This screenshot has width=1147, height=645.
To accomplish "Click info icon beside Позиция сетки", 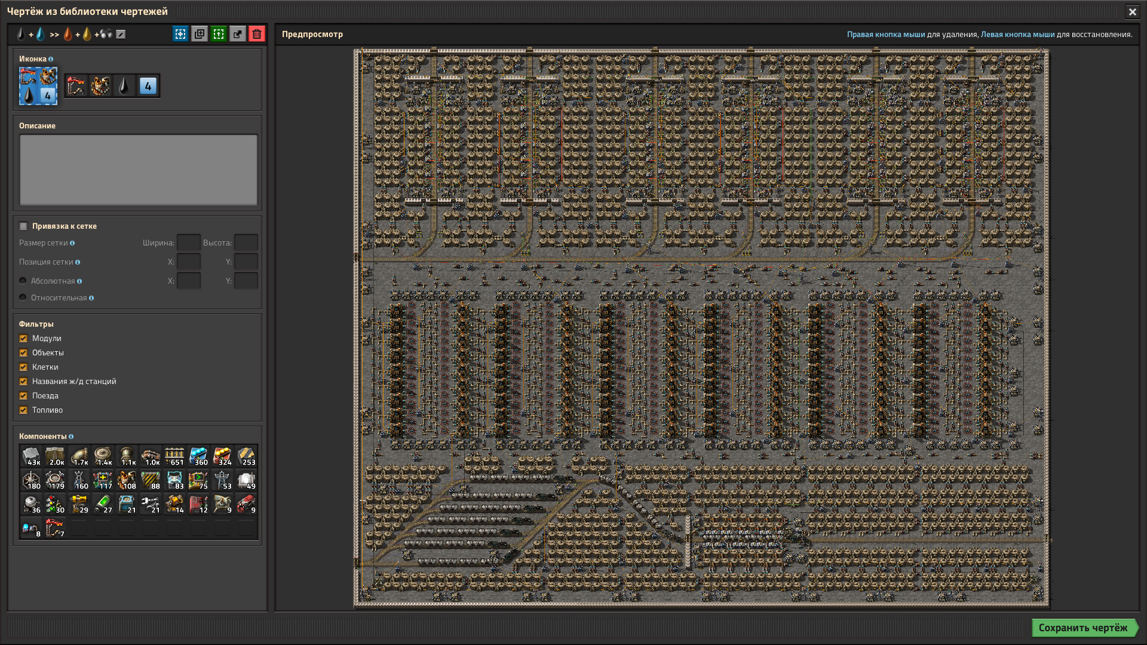I will 78,262.
